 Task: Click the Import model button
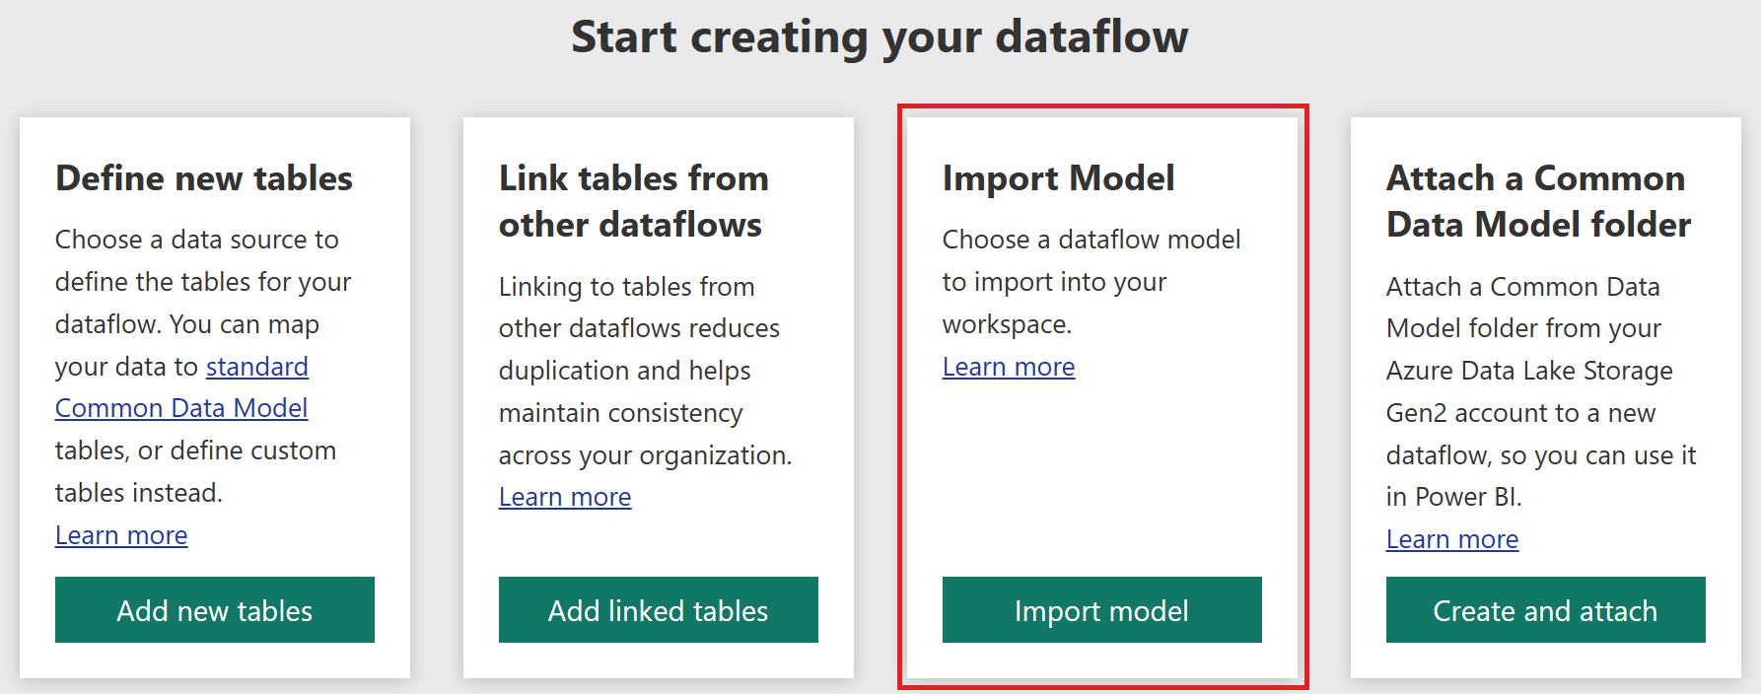pyautogui.click(x=1101, y=610)
